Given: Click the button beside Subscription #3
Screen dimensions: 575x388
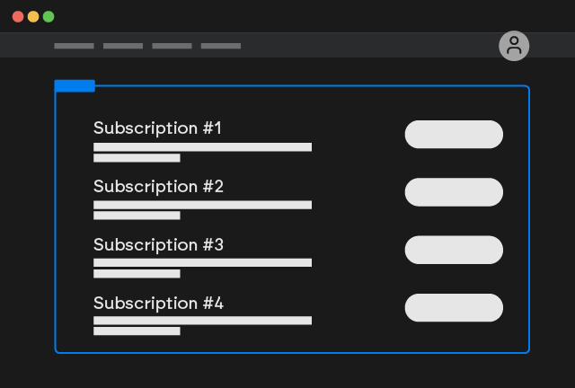Looking at the screenshot, I should click(454, 250).
